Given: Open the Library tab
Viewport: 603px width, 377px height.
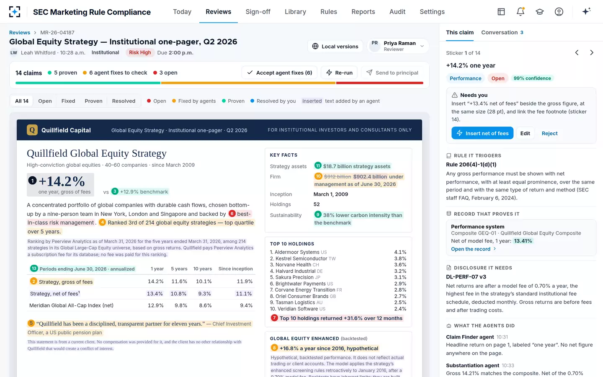Looking at the screenshot, I should click(x=295, y=12).
